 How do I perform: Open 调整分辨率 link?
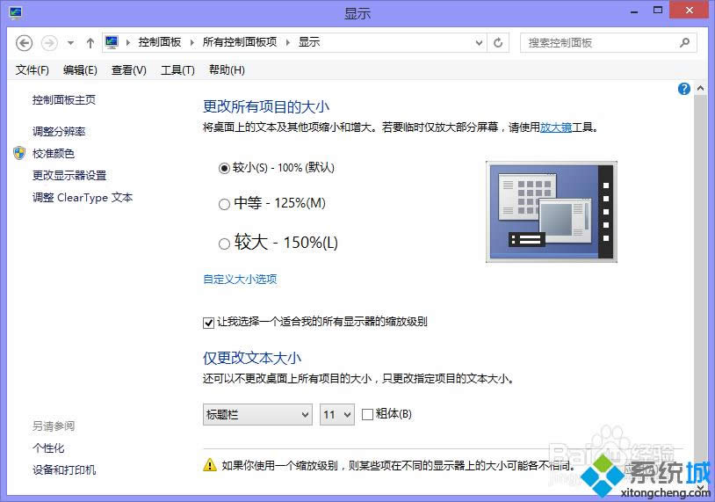[x=59, y=131]
